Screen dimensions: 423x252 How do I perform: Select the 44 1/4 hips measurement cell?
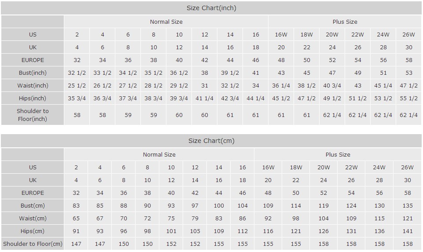256,98
